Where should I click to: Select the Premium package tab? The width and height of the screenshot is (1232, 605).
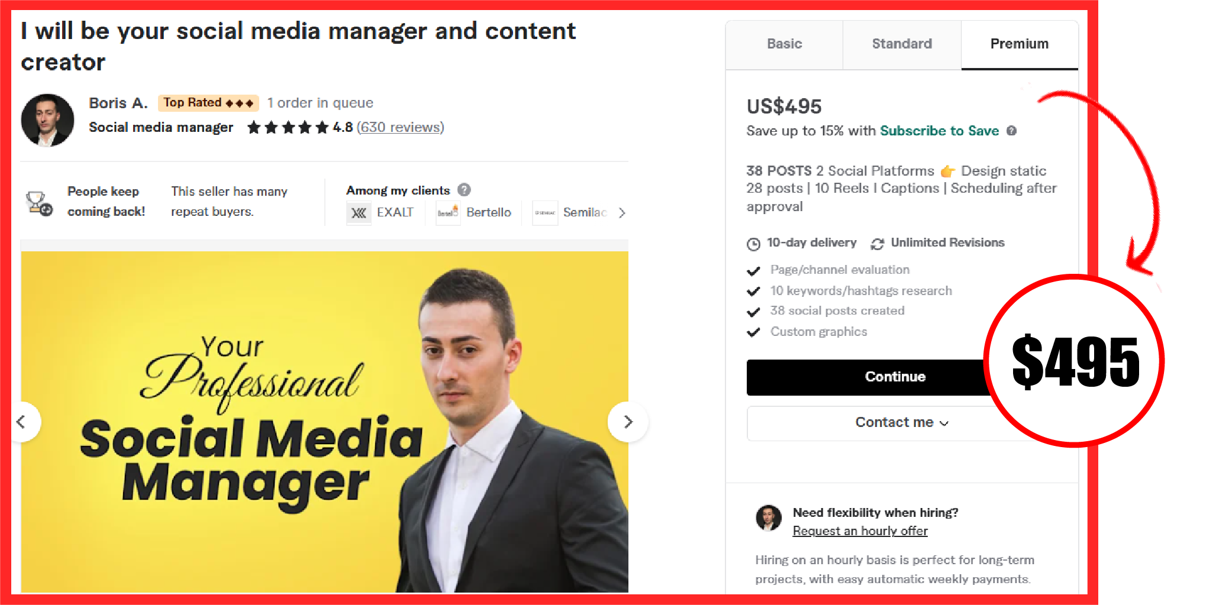pyautogui.click(x=1020, y=44)
